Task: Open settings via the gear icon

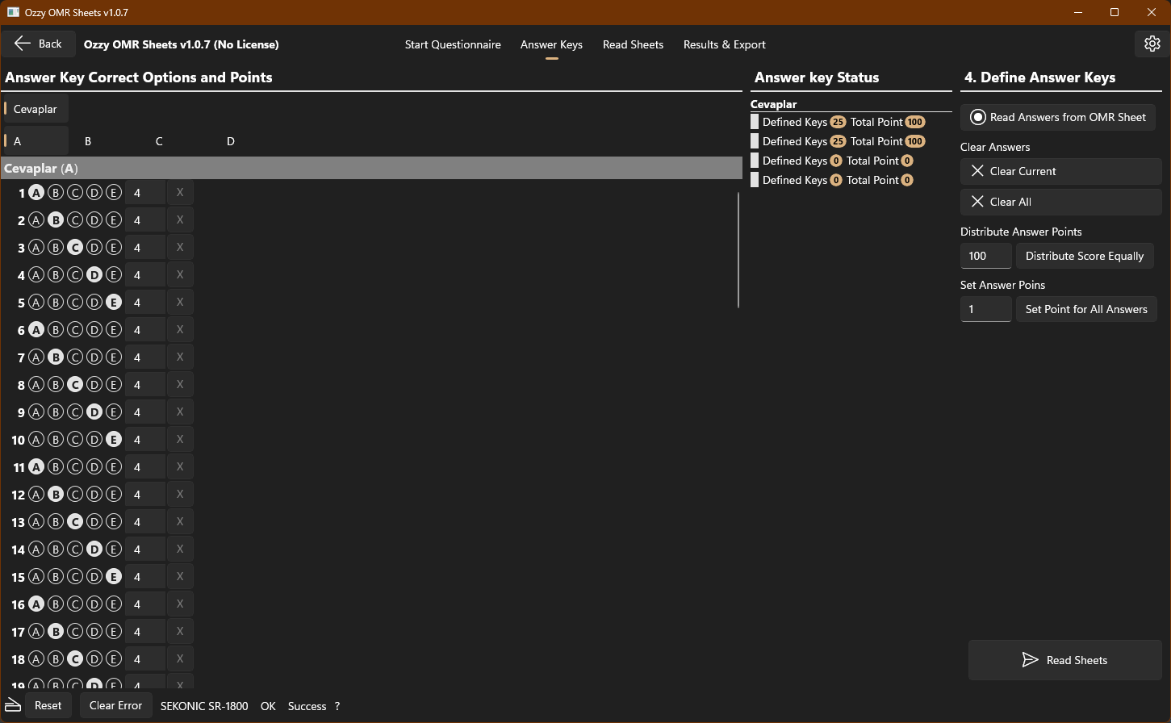Action: pos(1152,44)
